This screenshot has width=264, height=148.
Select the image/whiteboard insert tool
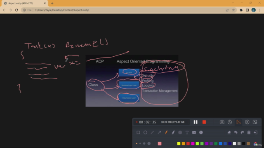[x=194, y=132]
